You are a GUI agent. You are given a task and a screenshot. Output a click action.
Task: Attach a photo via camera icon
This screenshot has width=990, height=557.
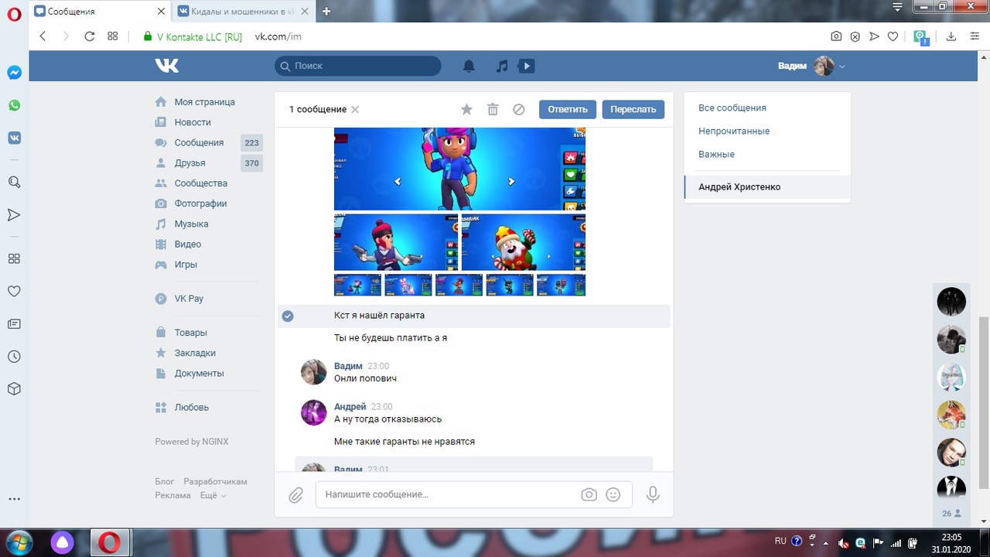pyautogui.click(x=589, y=494)
